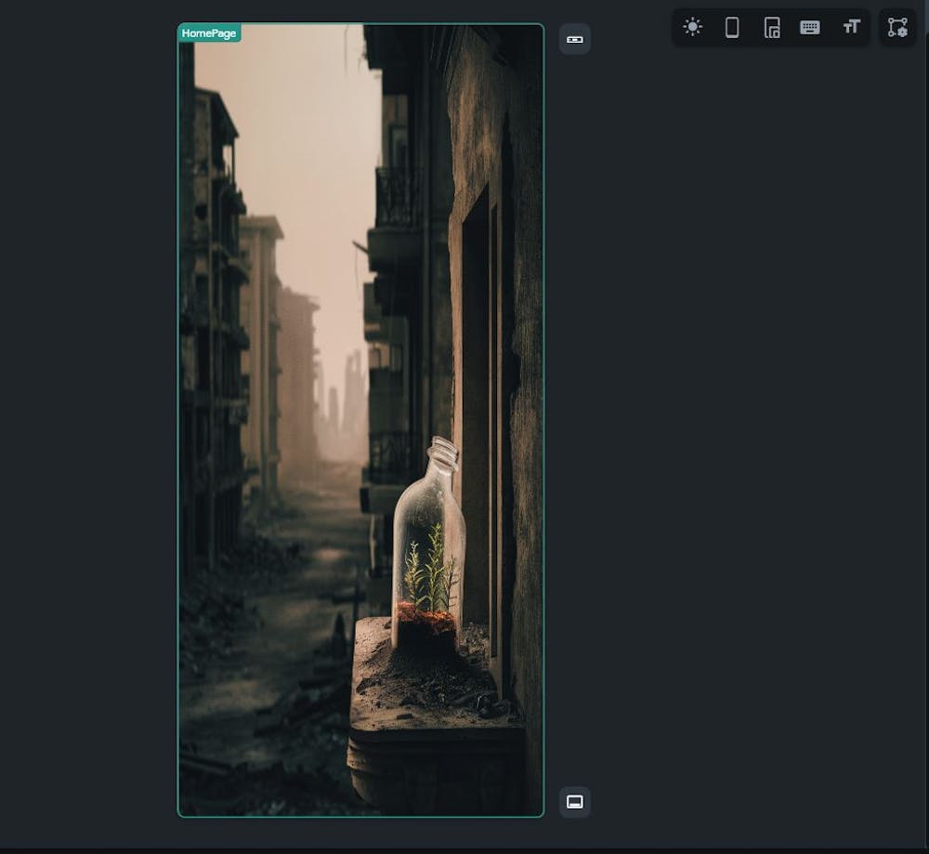The width and height of the screenshot is (929, 854).
Task: Select the HomePage label tag
Action: [209, 33]
